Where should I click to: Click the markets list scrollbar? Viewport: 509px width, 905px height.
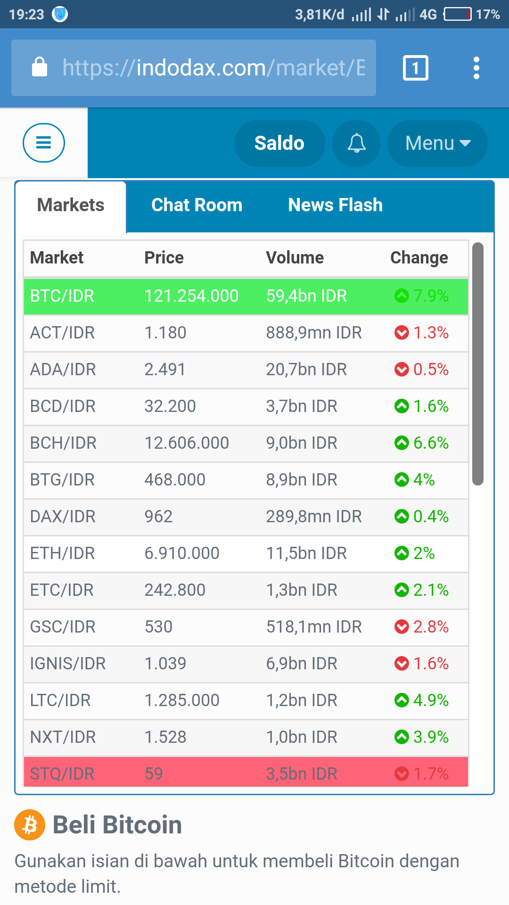(x=478, y=363)
